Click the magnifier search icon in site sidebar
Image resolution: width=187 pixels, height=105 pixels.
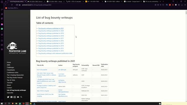(x=21, y=97)
